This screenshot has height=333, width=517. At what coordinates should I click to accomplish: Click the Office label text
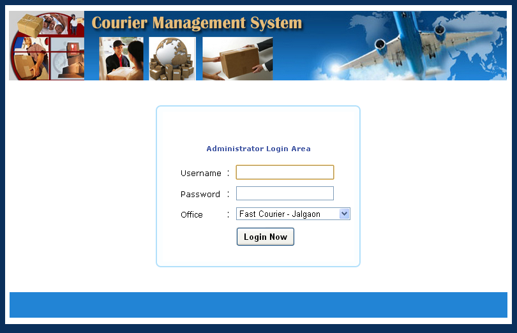coord(191,215)
